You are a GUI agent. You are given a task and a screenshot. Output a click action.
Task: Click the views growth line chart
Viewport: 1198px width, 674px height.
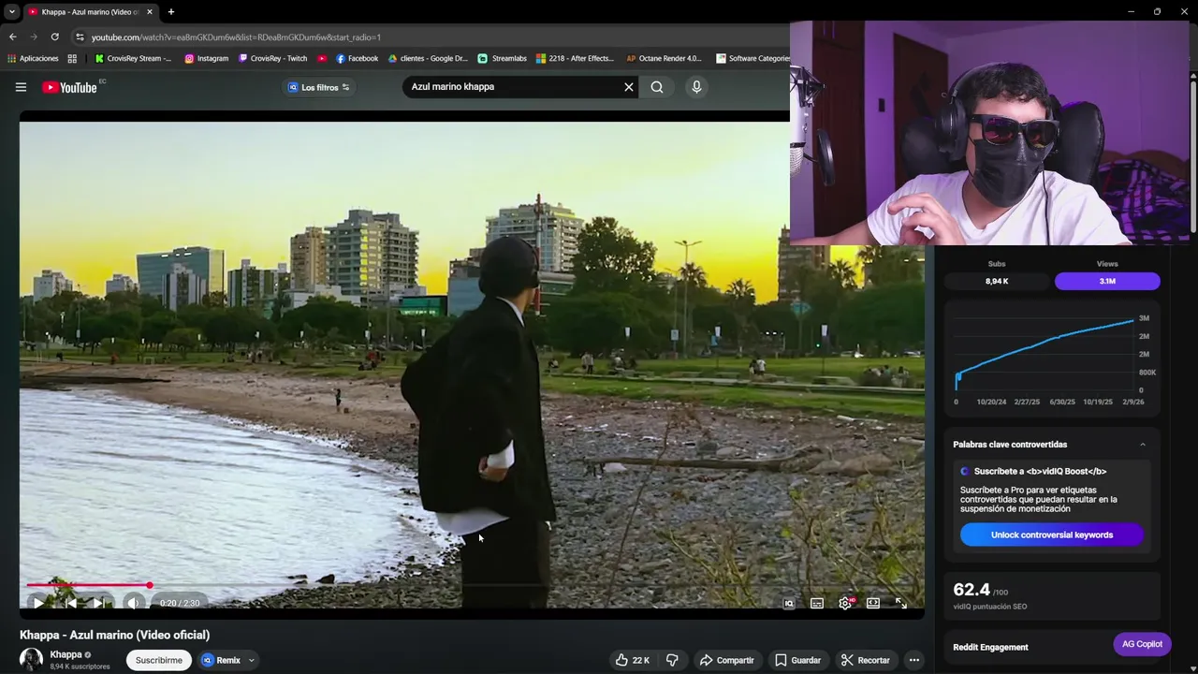tap(1045, 354)
